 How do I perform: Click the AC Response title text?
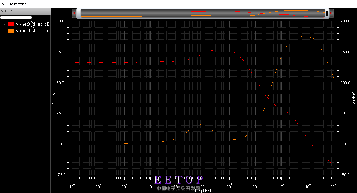click(14, 4)
